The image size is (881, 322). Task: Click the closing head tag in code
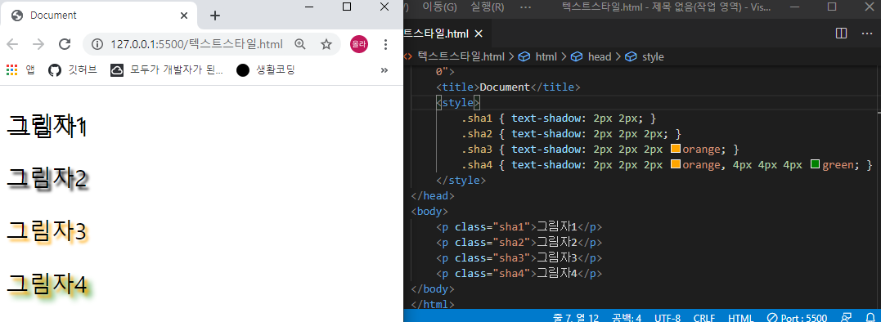[x=433, y=196]
